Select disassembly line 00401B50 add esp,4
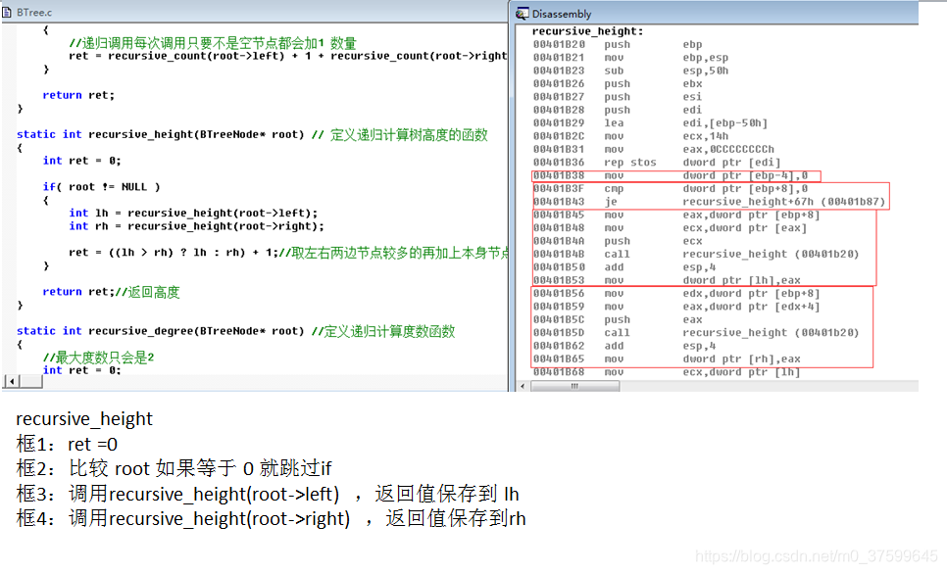 tap(624, 267)
